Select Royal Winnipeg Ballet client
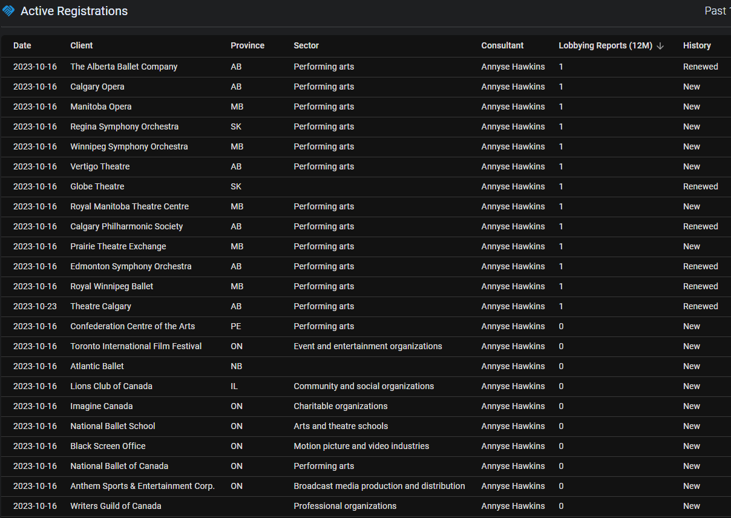 pos(112,286)
